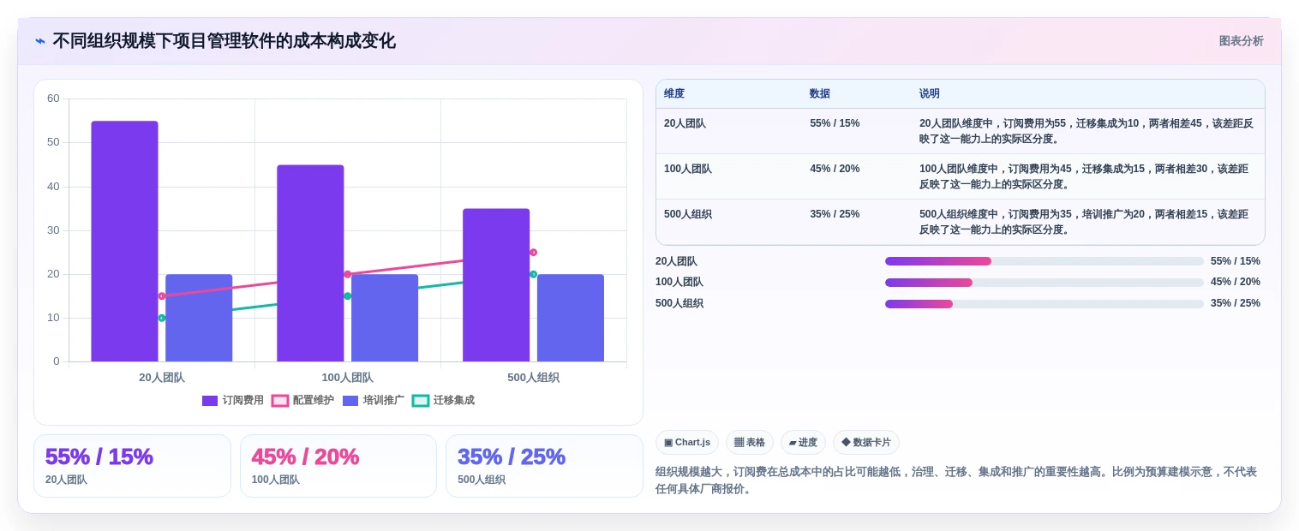Click the 100人团队 table row label
The image size is (1299, 531).
[688, 169]
